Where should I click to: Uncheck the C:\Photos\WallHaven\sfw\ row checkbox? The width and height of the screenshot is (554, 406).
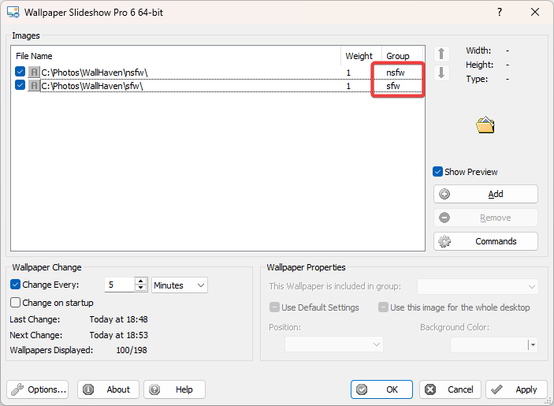(x=20, y=85)
